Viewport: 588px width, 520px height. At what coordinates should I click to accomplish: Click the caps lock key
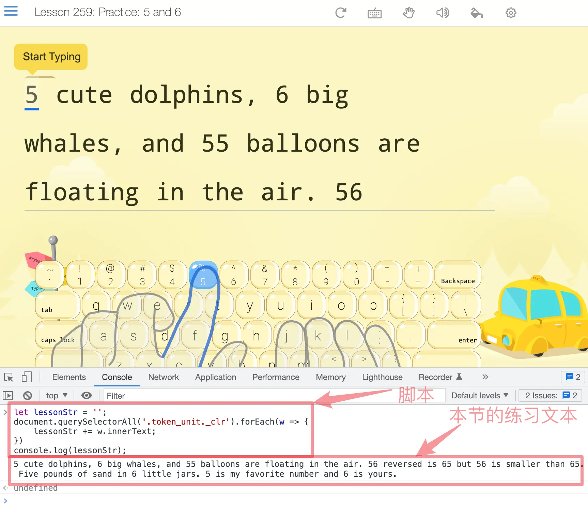tap(61, 335)
